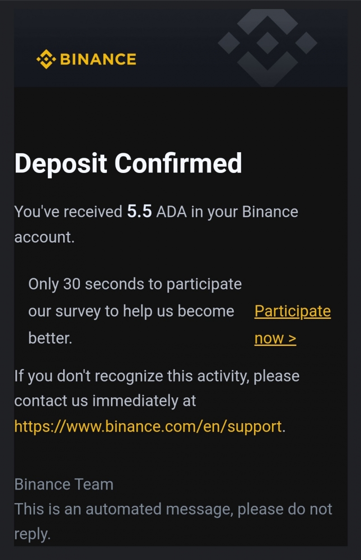
Task: Select the Deposit Confirmed heading
Action: [128, 163]
